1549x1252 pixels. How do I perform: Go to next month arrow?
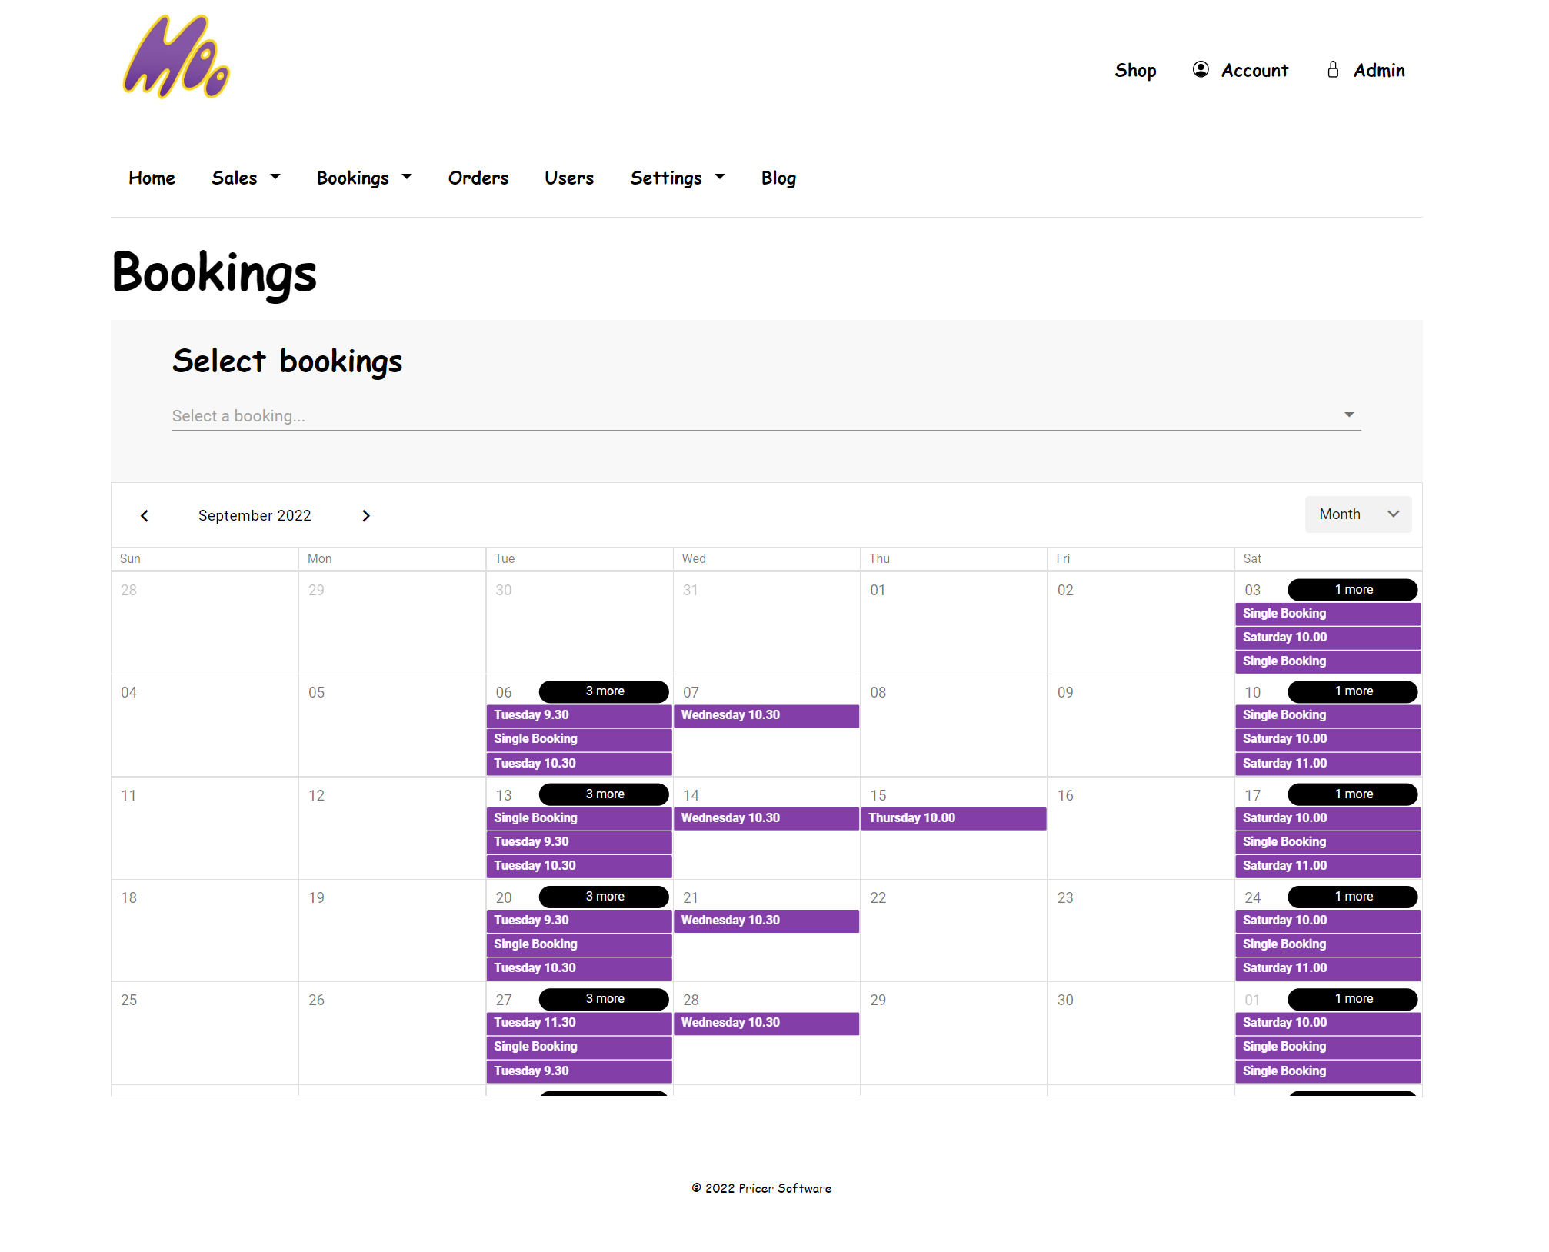point(366,515)
